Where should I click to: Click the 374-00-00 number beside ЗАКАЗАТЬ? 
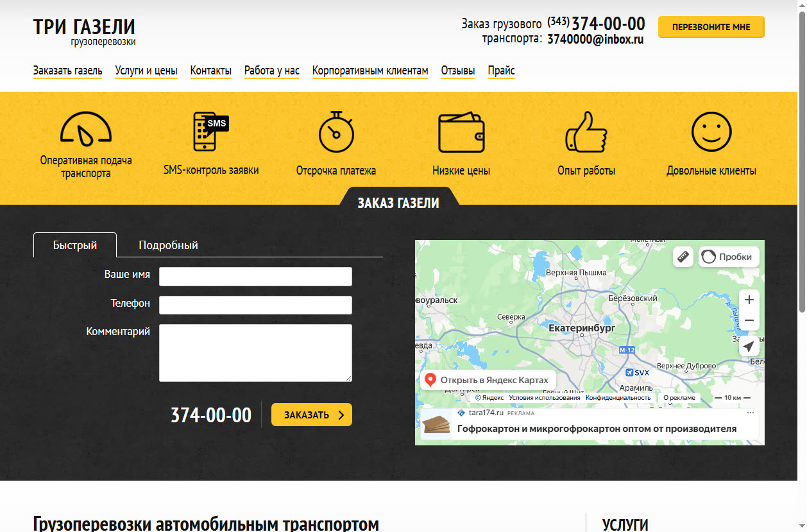tap(211, 415)
